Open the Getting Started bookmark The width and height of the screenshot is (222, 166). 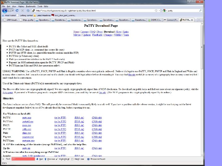25,15
